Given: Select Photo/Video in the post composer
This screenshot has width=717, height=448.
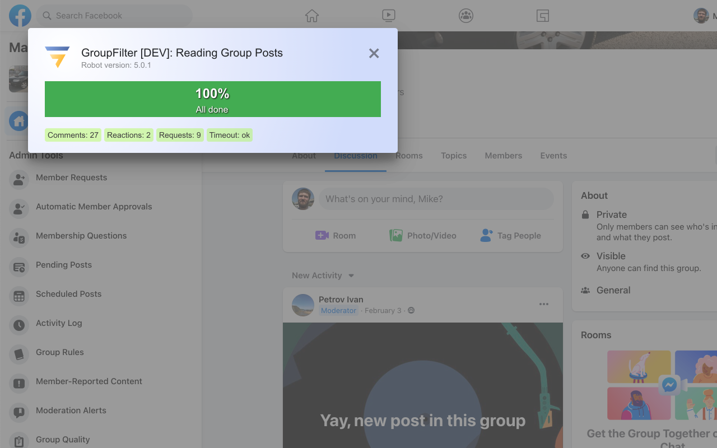Looking at the screenshot, I should [x=422, y=235].
